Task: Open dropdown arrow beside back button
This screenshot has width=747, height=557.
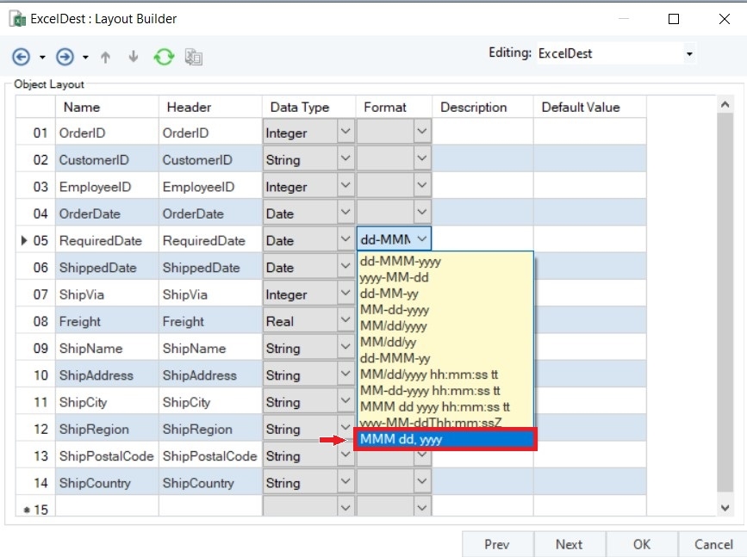Action: 42,58
